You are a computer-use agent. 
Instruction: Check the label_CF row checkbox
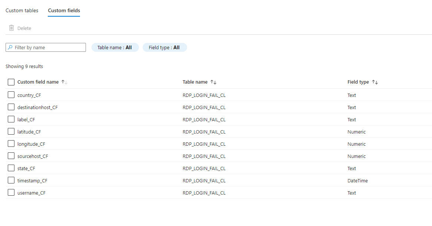point(11,119)
